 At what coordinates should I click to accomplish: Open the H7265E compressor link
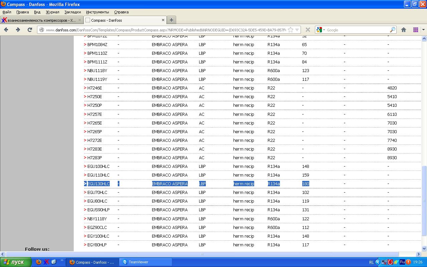(95, 123)
